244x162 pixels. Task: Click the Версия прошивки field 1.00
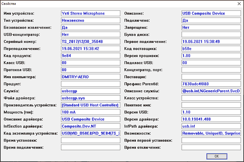click(211, 55)
